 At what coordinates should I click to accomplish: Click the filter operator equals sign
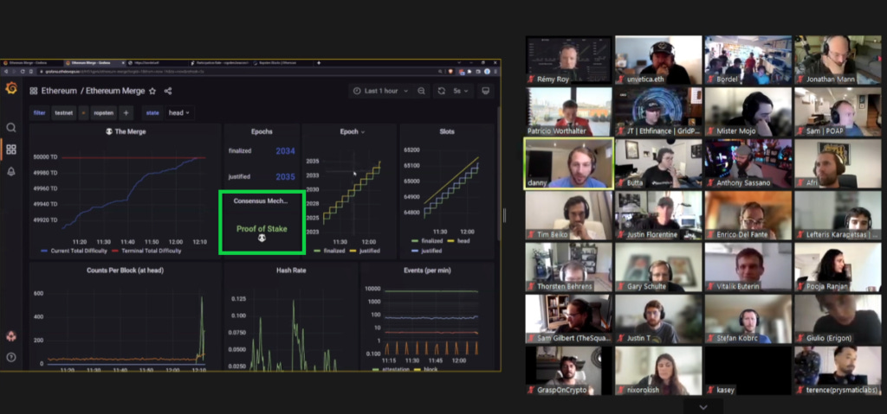pos(83,113)
